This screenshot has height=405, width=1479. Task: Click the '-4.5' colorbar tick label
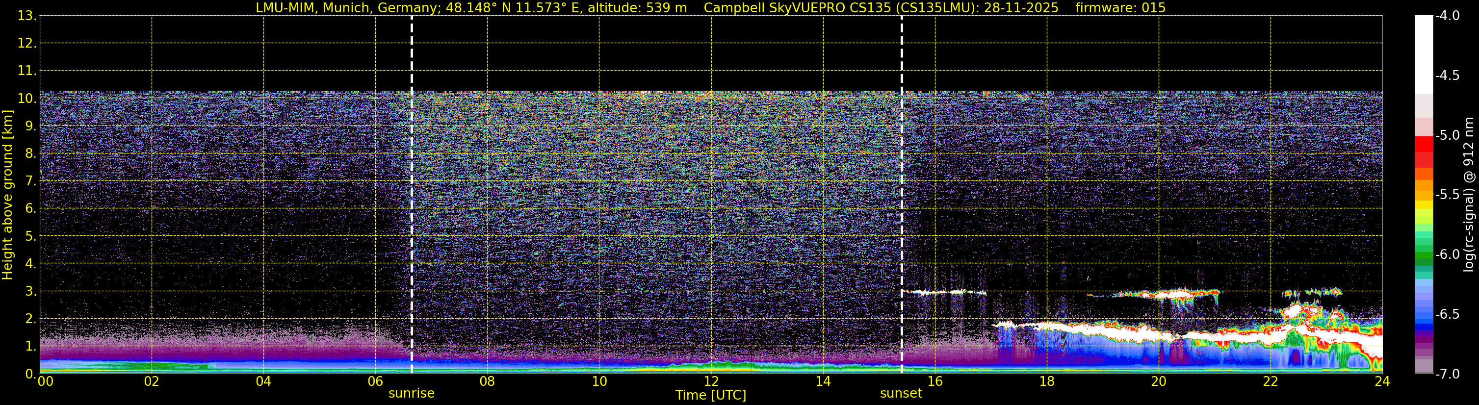point(1447,76)
